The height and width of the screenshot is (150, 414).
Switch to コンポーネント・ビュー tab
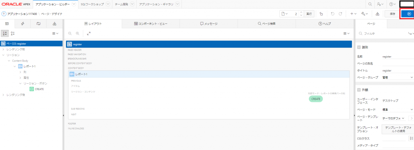pos(151,24)
